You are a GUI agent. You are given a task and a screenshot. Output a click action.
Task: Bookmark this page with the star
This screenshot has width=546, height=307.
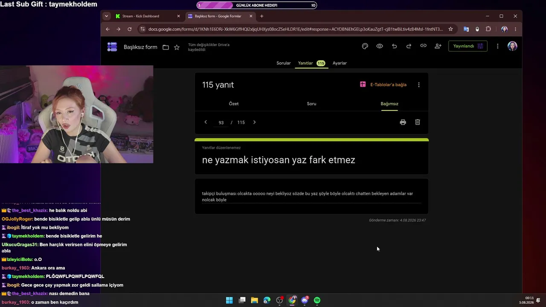coord(450,29)
